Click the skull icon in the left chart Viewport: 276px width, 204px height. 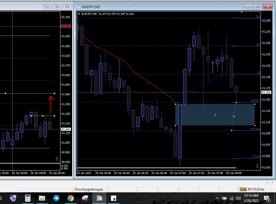click(x=57, y=159)
